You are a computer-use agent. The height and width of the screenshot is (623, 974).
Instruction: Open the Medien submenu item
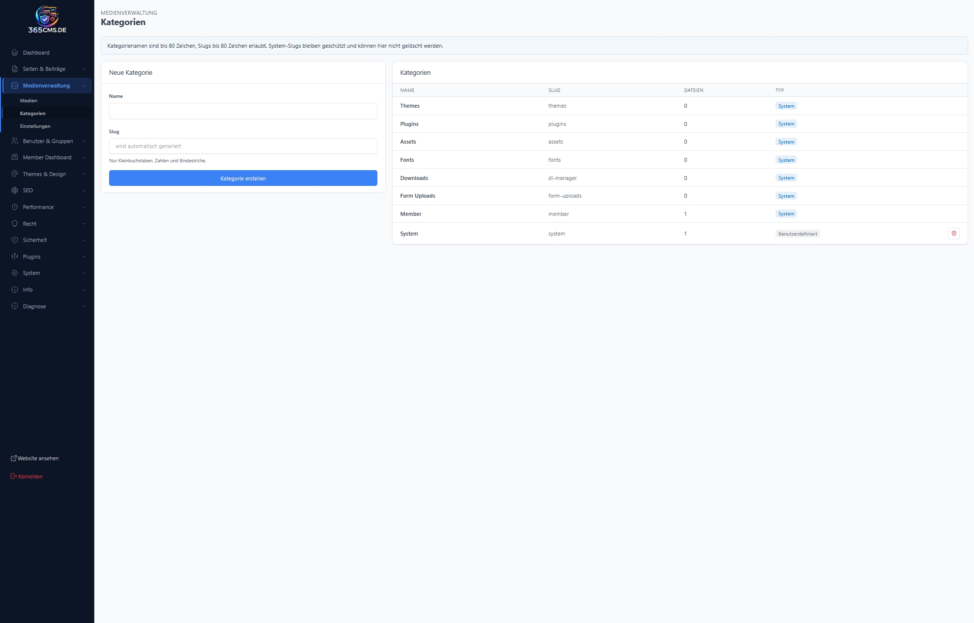click(29, 101)
